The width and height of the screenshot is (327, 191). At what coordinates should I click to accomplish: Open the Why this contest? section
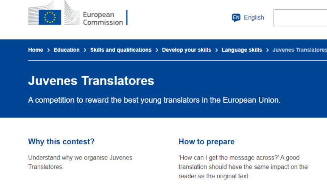[61, 142]
